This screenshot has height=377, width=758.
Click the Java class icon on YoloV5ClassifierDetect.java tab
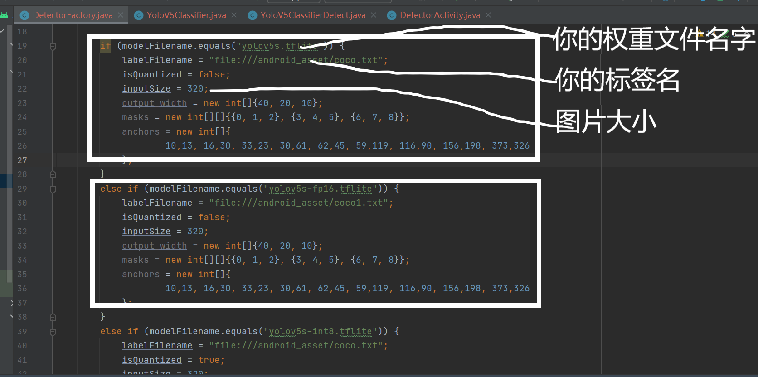(253, 15)
